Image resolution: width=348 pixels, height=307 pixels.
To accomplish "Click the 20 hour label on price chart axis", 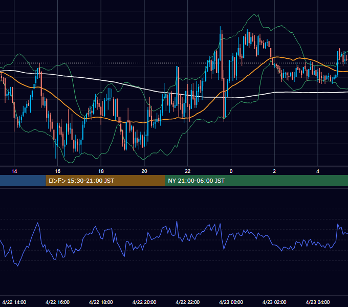I will click(x=144, y=171).
